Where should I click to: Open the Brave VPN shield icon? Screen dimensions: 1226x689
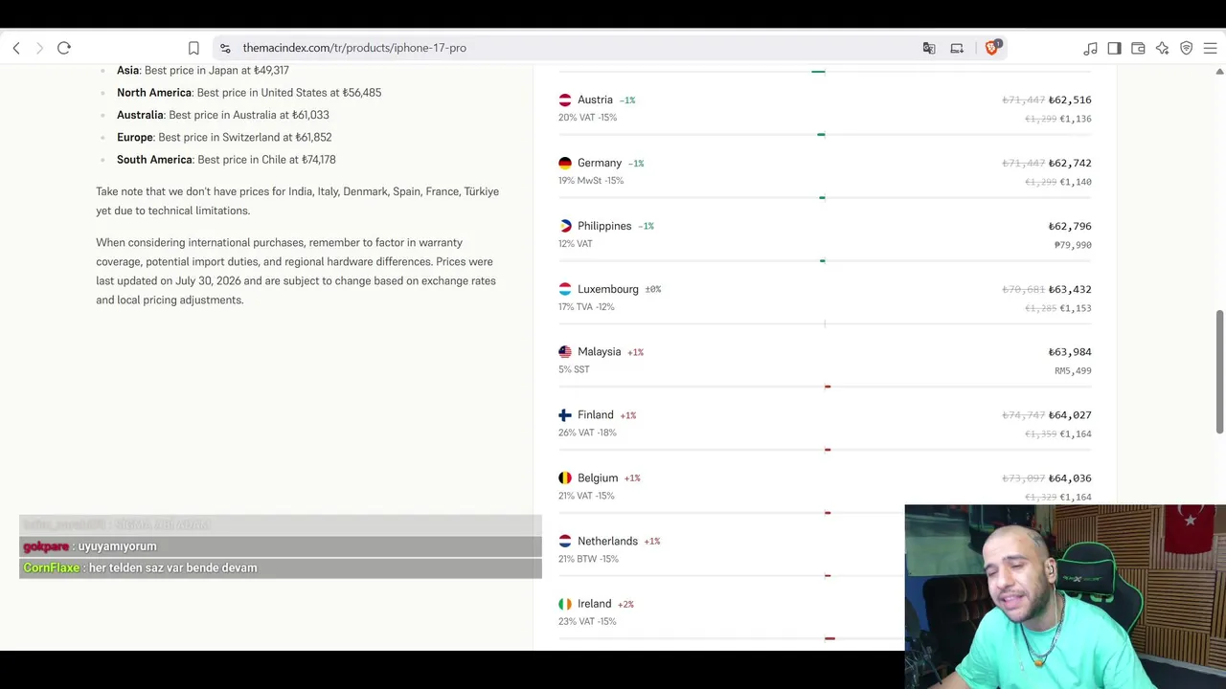[1186, 48]
